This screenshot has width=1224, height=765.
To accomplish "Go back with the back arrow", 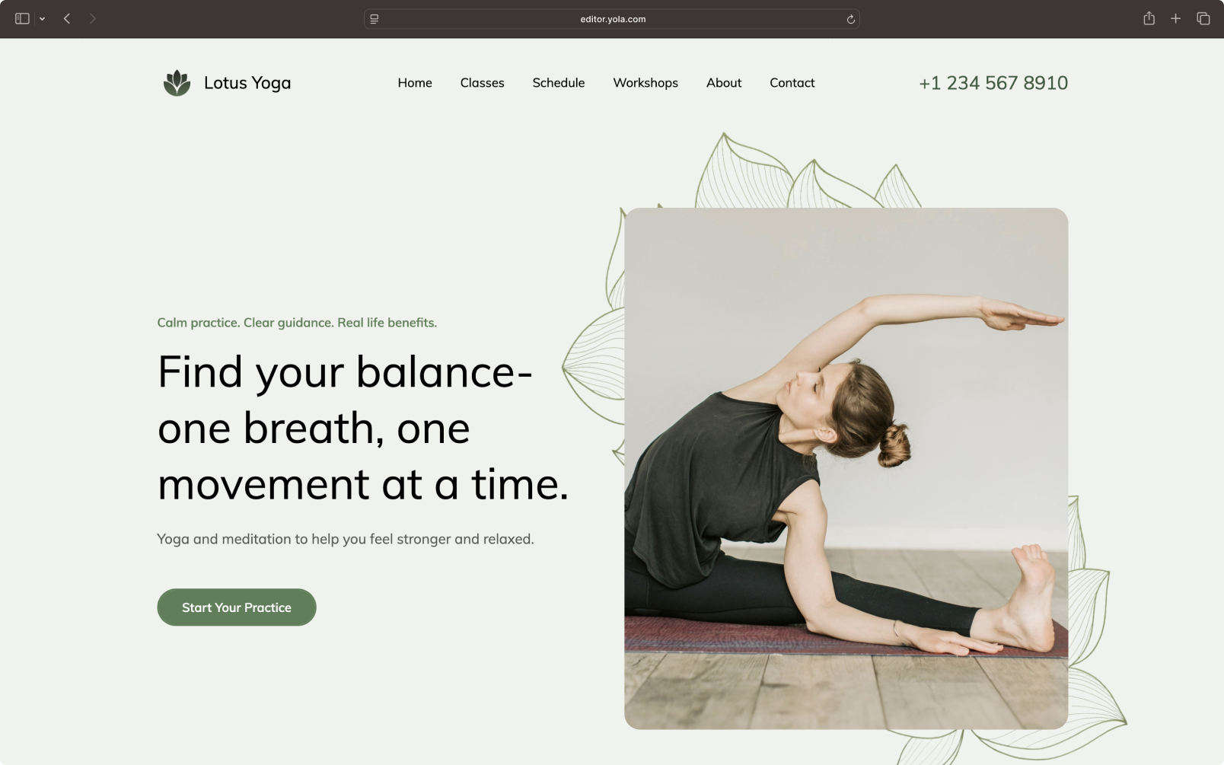I will click(67, 19).
